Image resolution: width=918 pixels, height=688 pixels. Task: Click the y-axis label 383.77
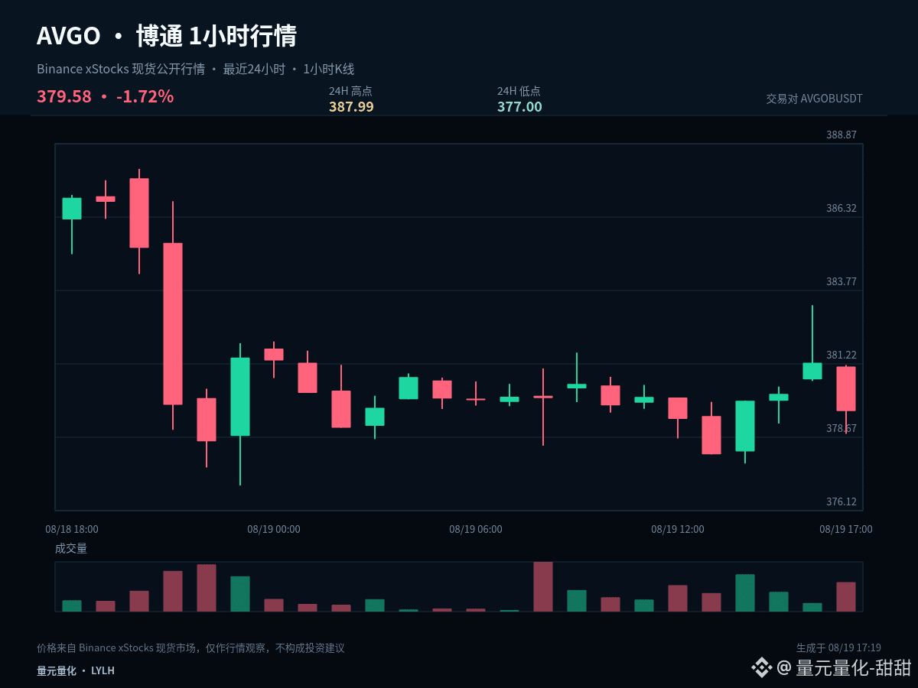tap(841, 282)
